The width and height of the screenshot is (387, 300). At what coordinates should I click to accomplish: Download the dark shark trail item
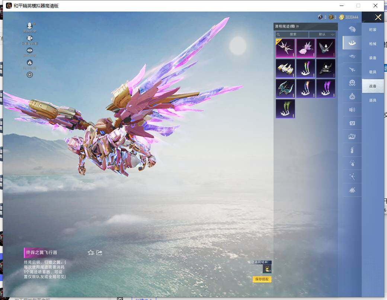326,68
